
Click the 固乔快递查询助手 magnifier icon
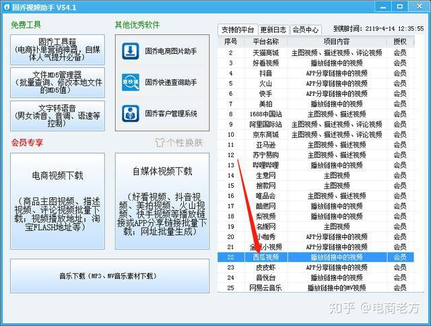click(x=130, y=82)
